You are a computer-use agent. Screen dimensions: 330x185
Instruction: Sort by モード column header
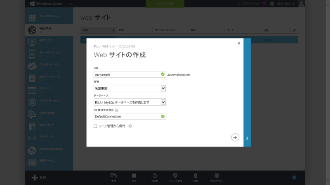pos(243,30)
